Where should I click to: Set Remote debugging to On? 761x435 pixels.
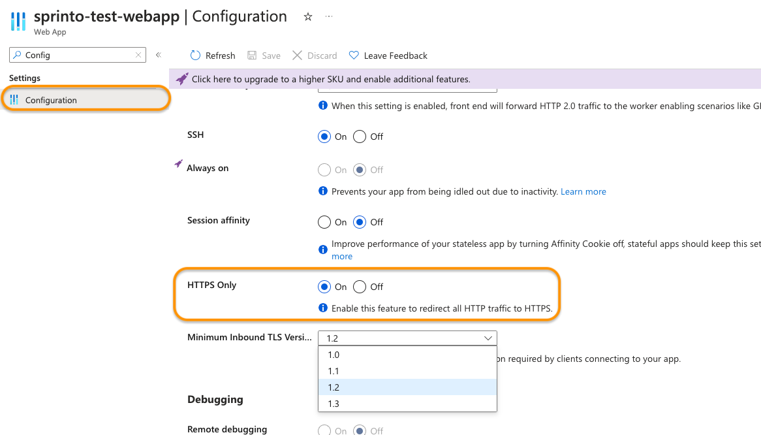[x=324, y=430]
